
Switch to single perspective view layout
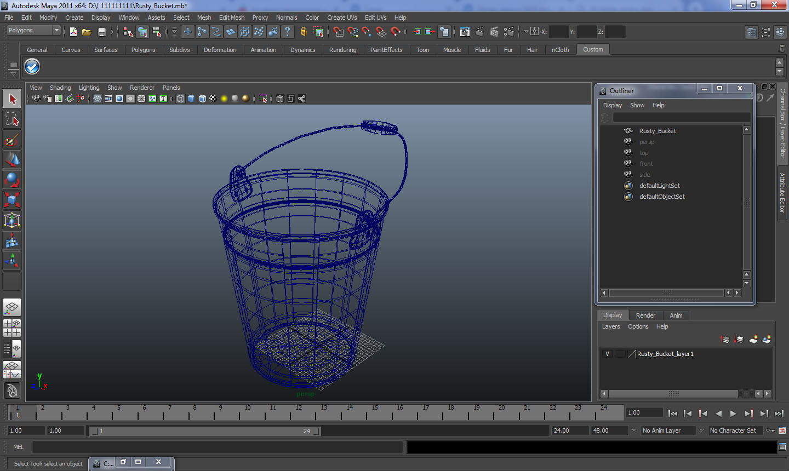pyautogui.click(x=12, y=307)
